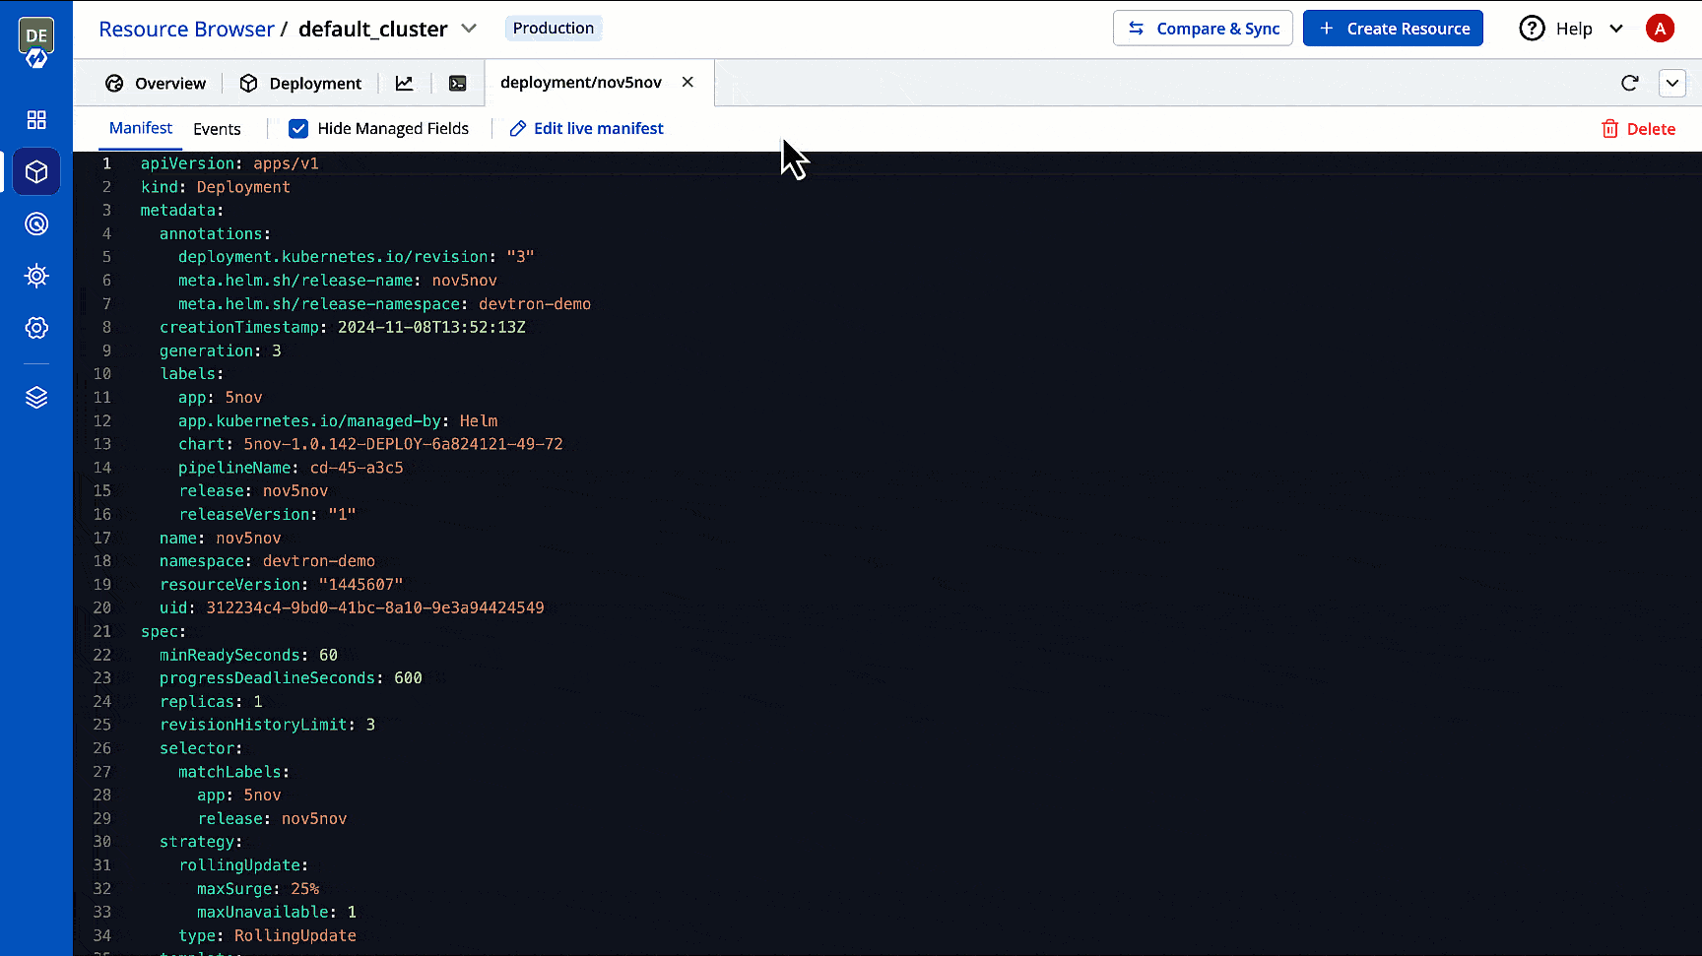Open the Overview tab
The image size is (1702, 956).
156,83
